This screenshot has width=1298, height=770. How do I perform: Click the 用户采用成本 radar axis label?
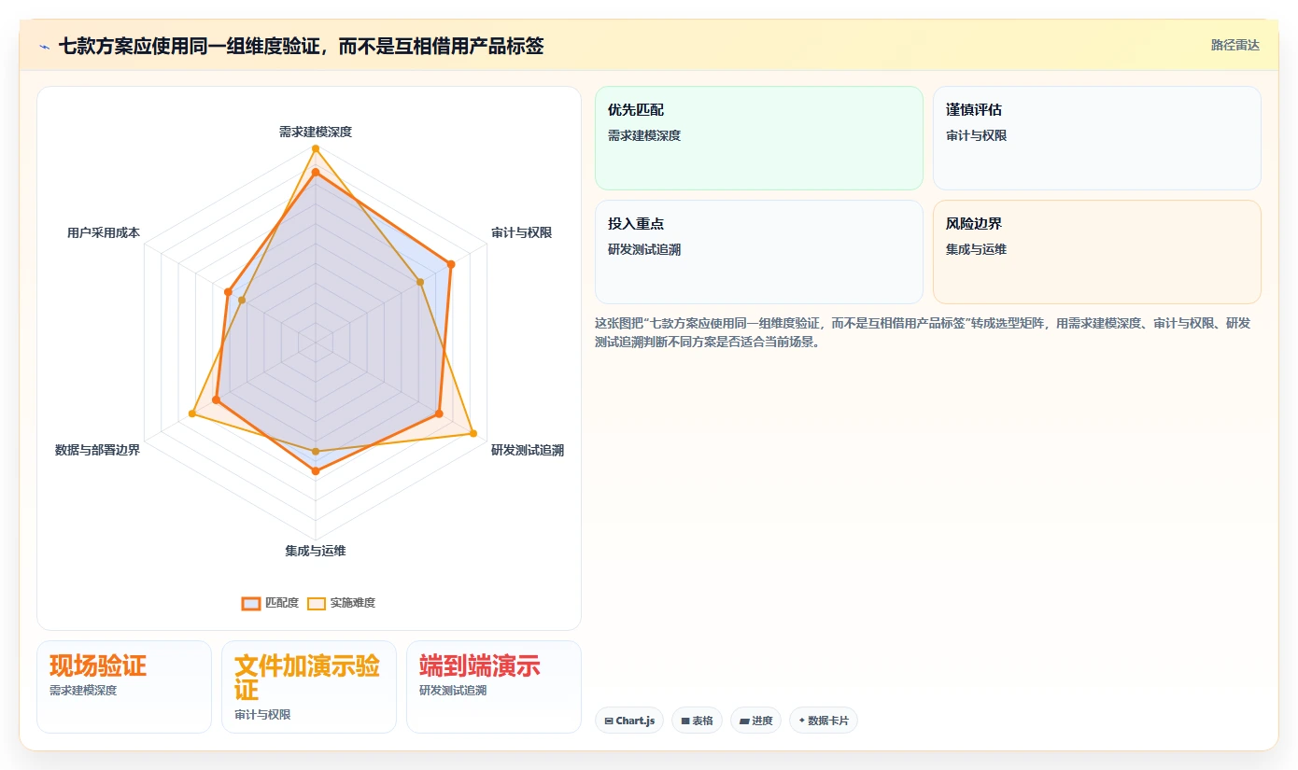point(104,232)
